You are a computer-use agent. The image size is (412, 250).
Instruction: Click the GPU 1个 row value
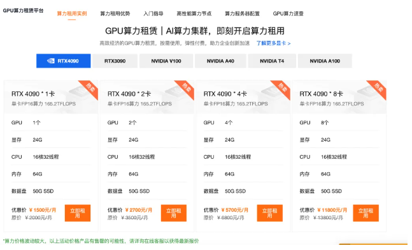click(x=36, y=122)
